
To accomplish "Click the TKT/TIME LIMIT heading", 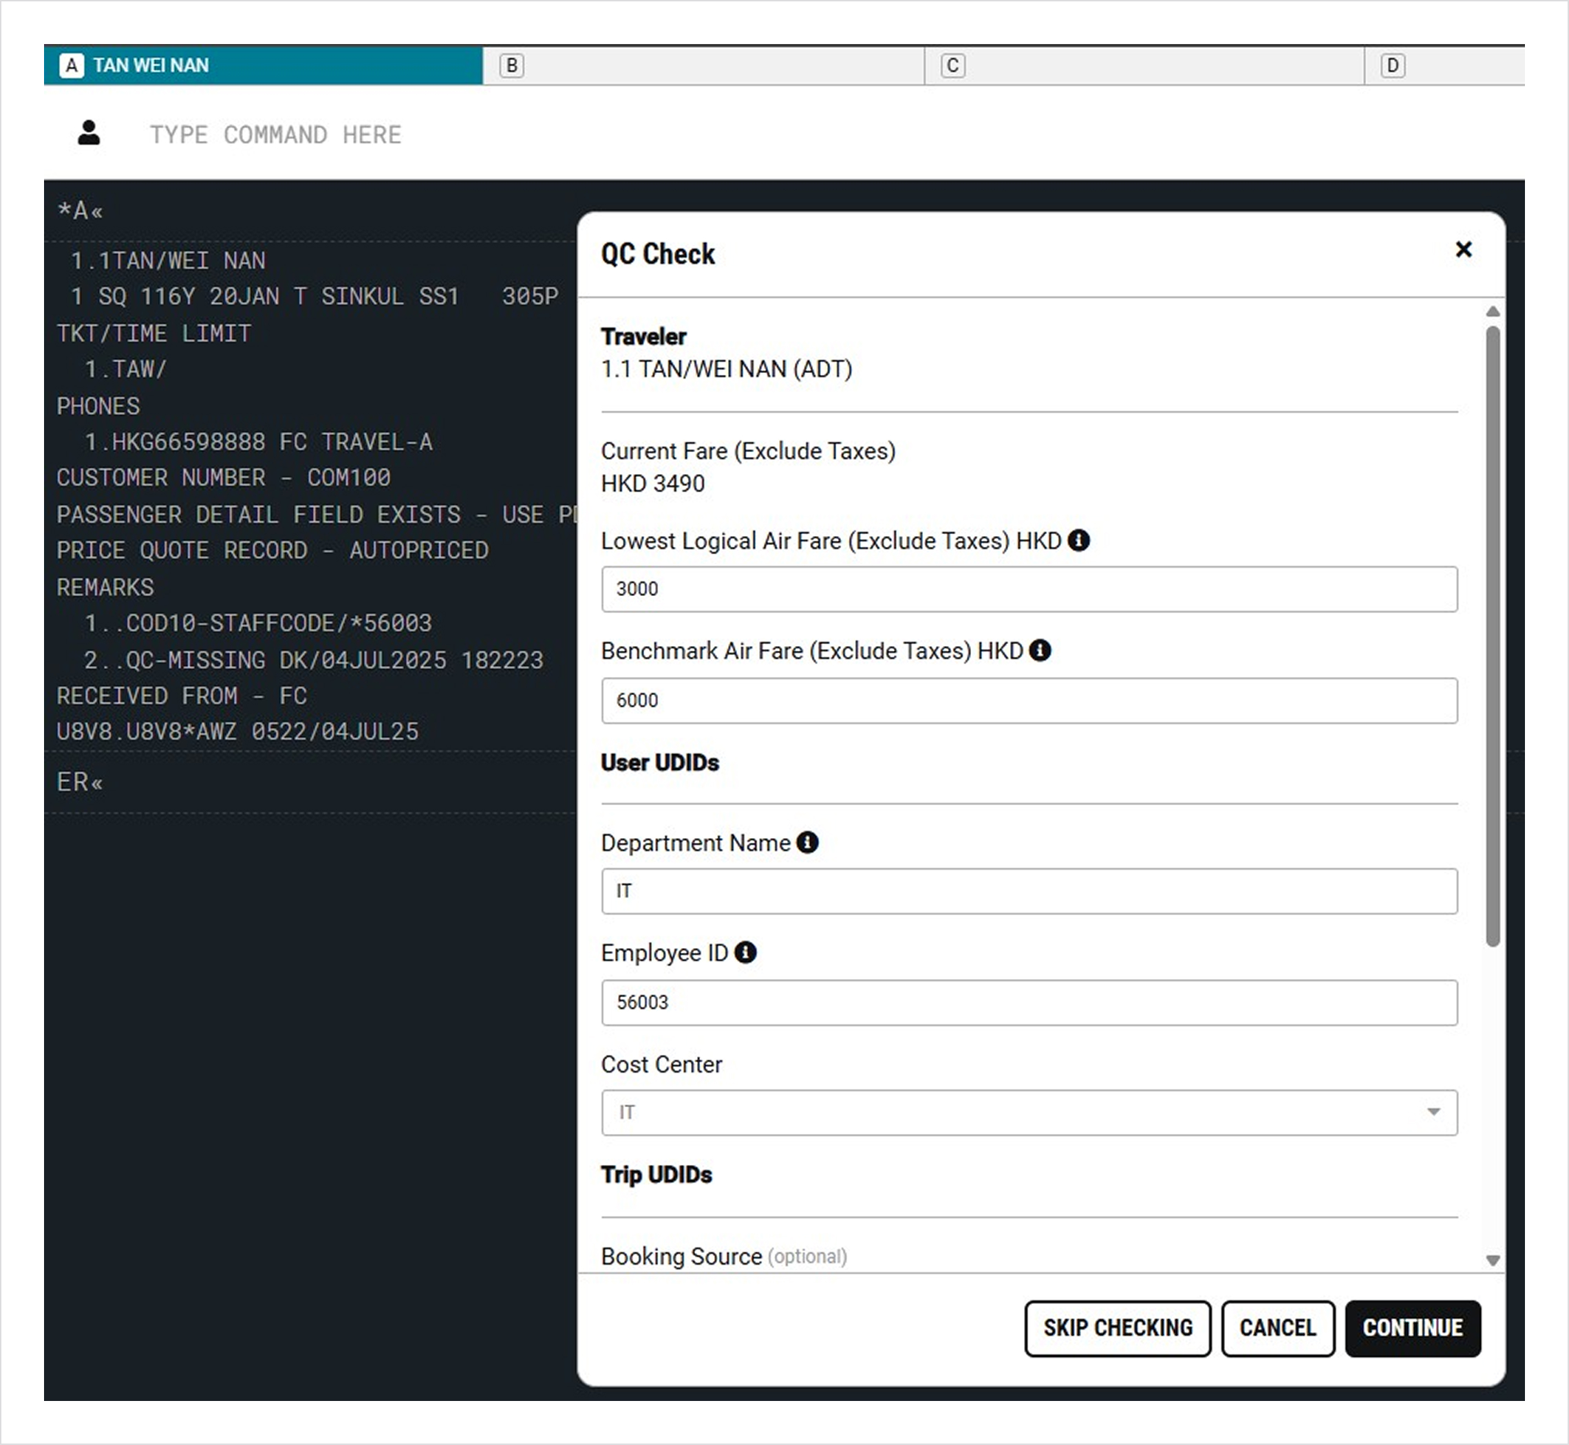I will [154, 333].
